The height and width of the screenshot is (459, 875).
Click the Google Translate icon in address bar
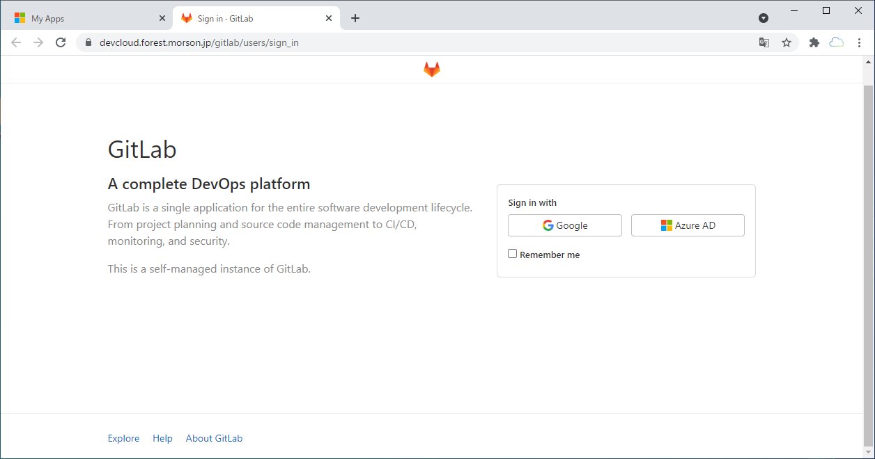tap(764, 42)
